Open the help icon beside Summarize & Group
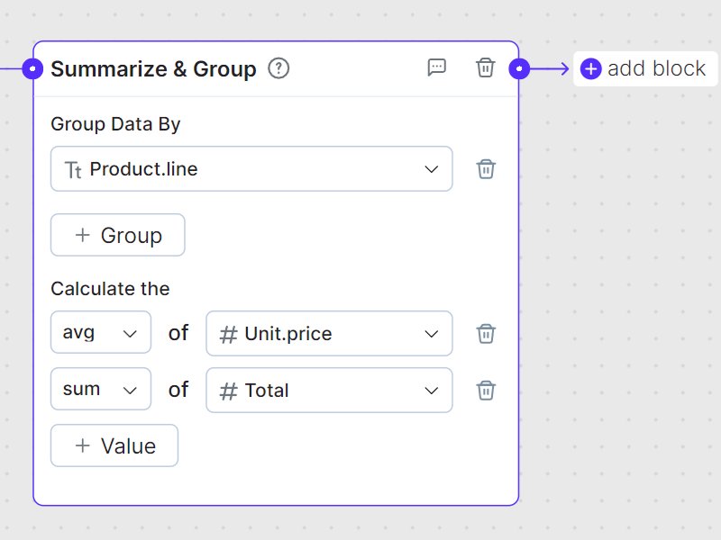Image resolution: width=721 pixels, height=540 pixels. point(279,68)
